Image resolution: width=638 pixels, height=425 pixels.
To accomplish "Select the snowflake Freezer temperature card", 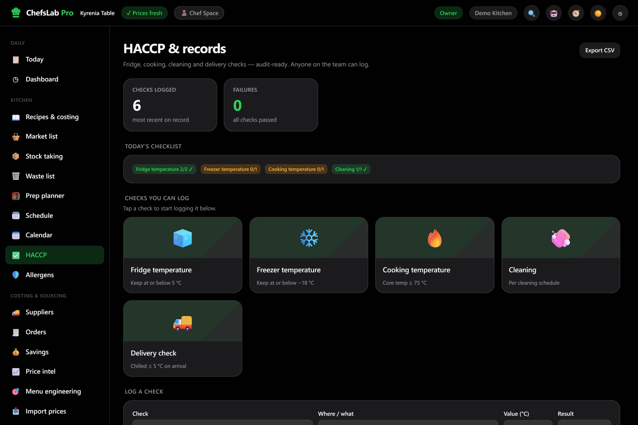I will (x=309, y=255).
